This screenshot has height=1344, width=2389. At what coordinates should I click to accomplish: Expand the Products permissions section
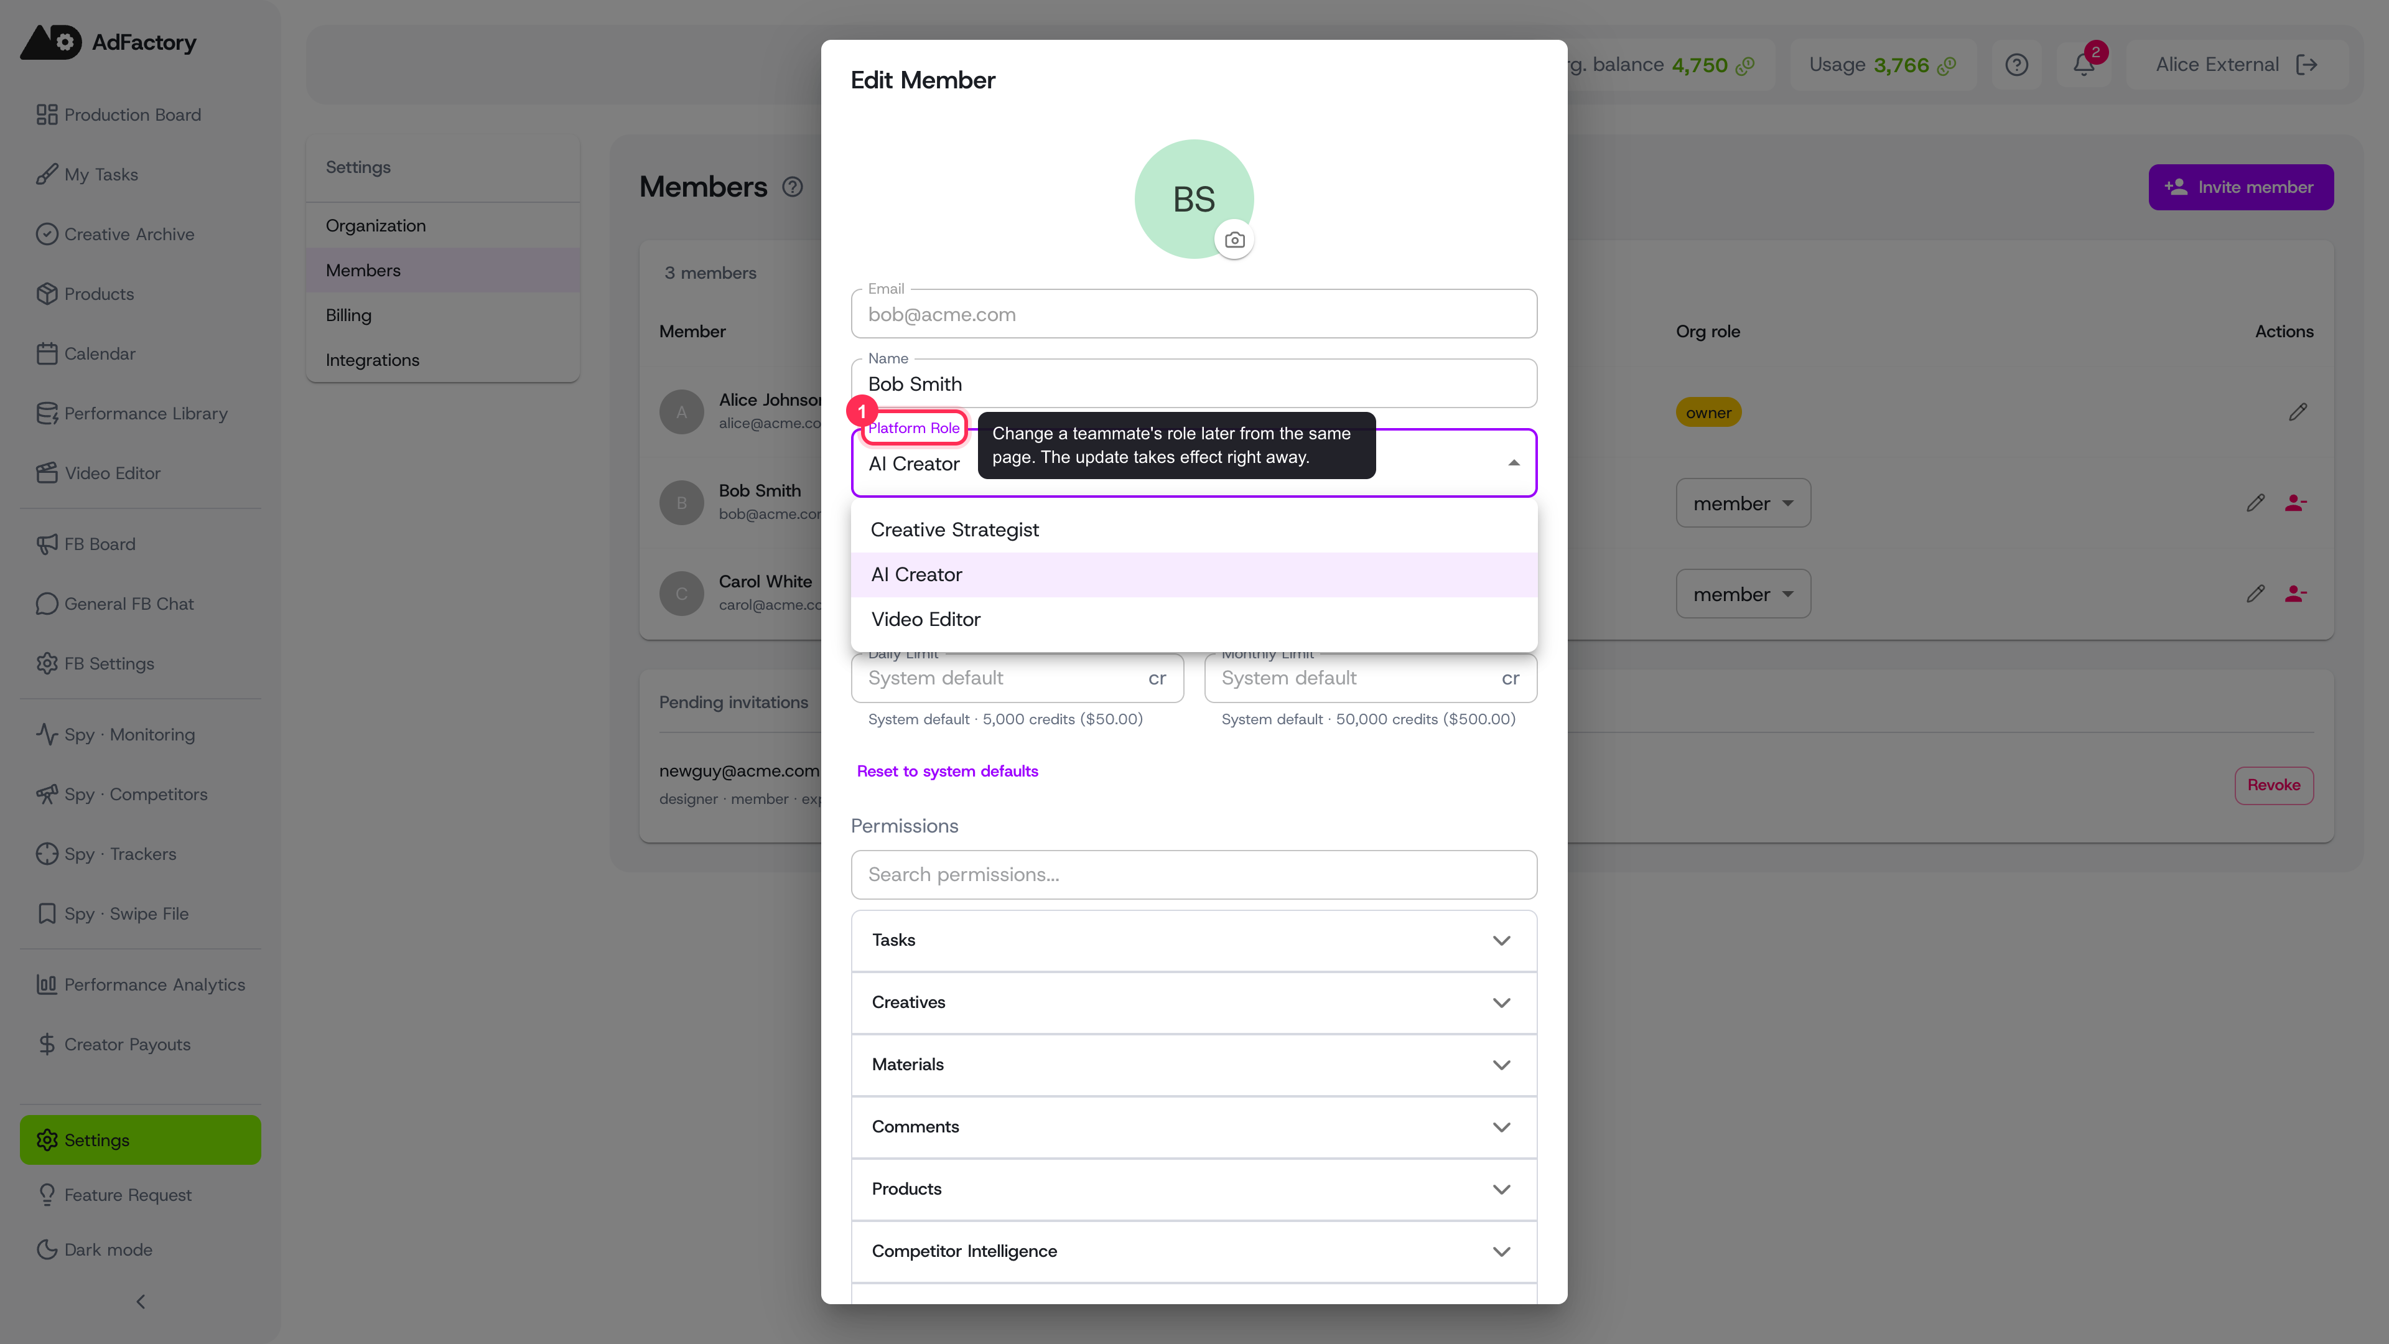1194,1189
